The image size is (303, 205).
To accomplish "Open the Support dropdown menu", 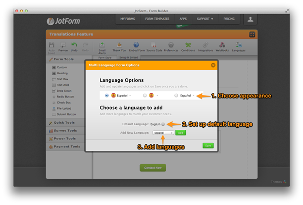I will tap(205, 19).
